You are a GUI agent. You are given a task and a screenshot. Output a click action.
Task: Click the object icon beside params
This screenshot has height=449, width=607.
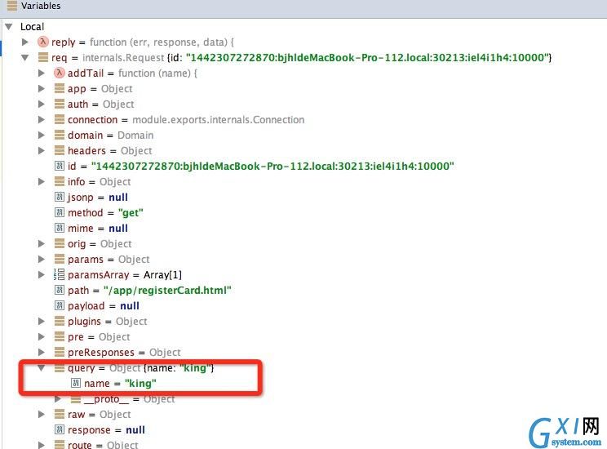point(60,259)
